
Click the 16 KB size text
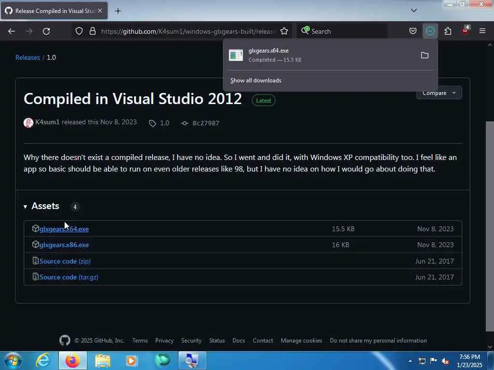[x=341, y=245]
